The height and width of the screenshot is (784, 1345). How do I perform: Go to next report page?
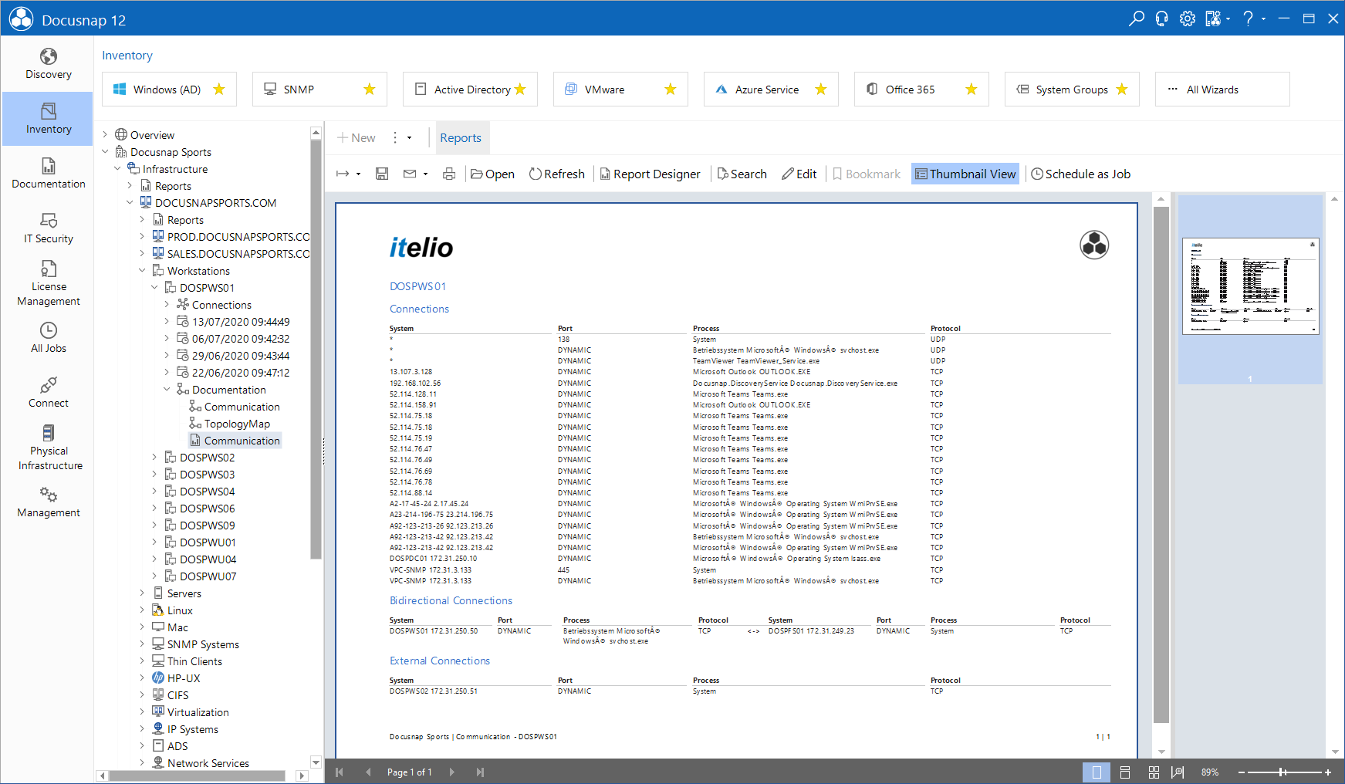(451, 772)
